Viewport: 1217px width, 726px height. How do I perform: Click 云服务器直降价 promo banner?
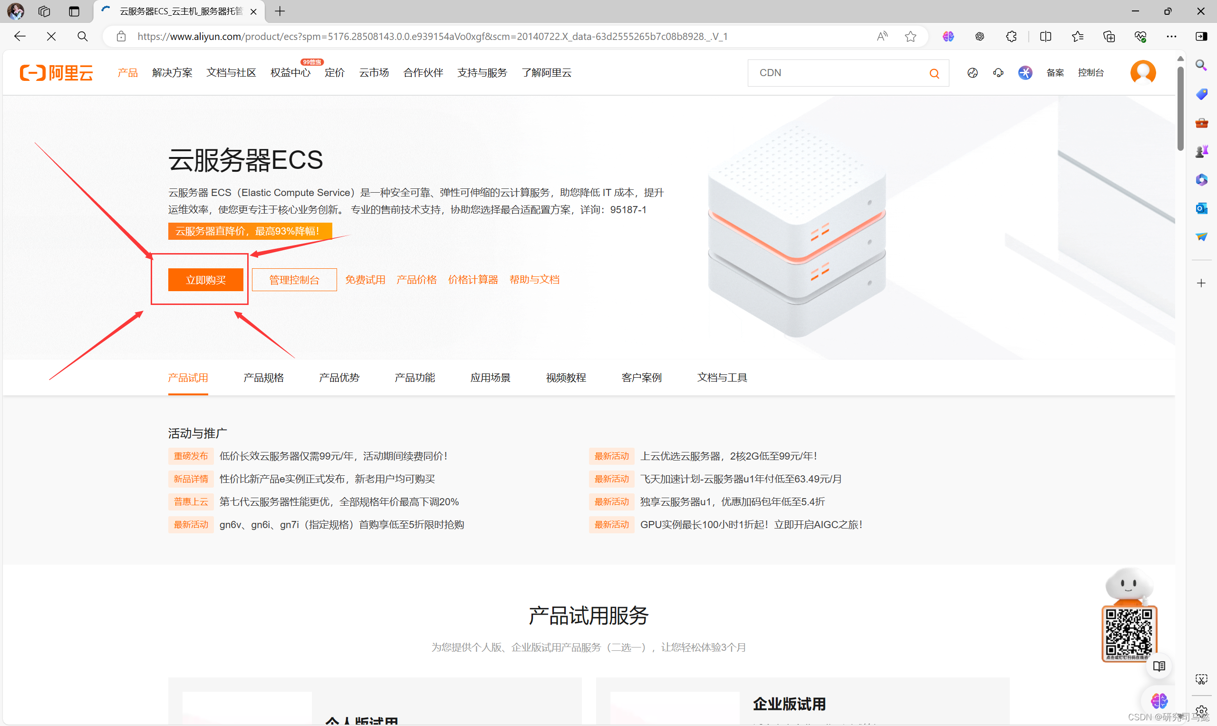250,231
